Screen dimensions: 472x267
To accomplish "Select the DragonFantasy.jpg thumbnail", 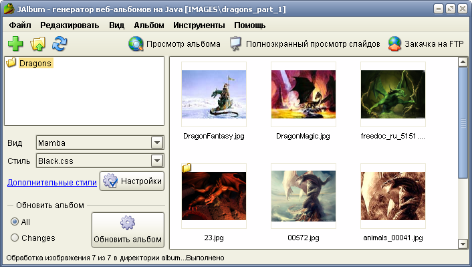I will (x=214, y=94).
